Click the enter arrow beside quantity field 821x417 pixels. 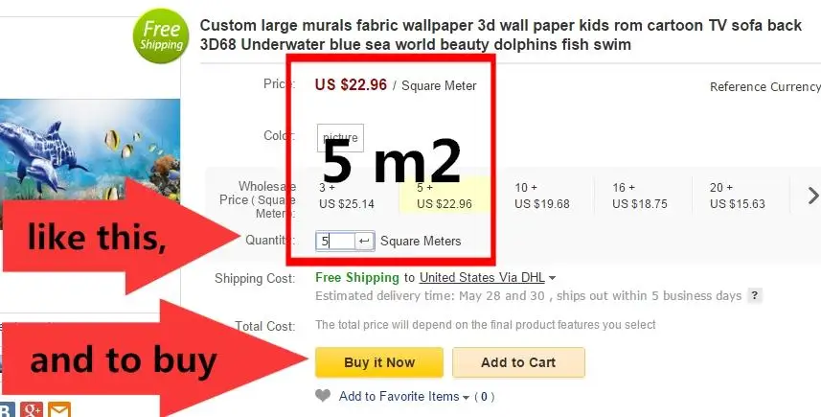(365, 241)
